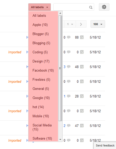The width and height of the screenshot is (116, 149).
Task: Click comment bubble icon in first post row
Action: 69,37
